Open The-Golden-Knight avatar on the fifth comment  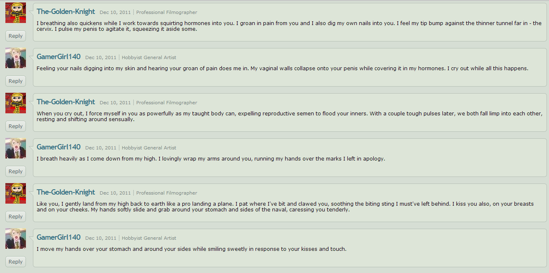point(16,193)
